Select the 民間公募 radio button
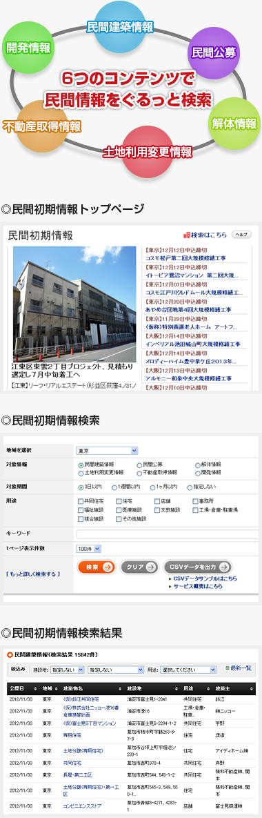Image resolution: width=262 pixels, height=818 pixels. coord(139,465)
